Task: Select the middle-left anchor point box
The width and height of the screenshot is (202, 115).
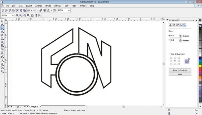Action: (x=171, y=61)
